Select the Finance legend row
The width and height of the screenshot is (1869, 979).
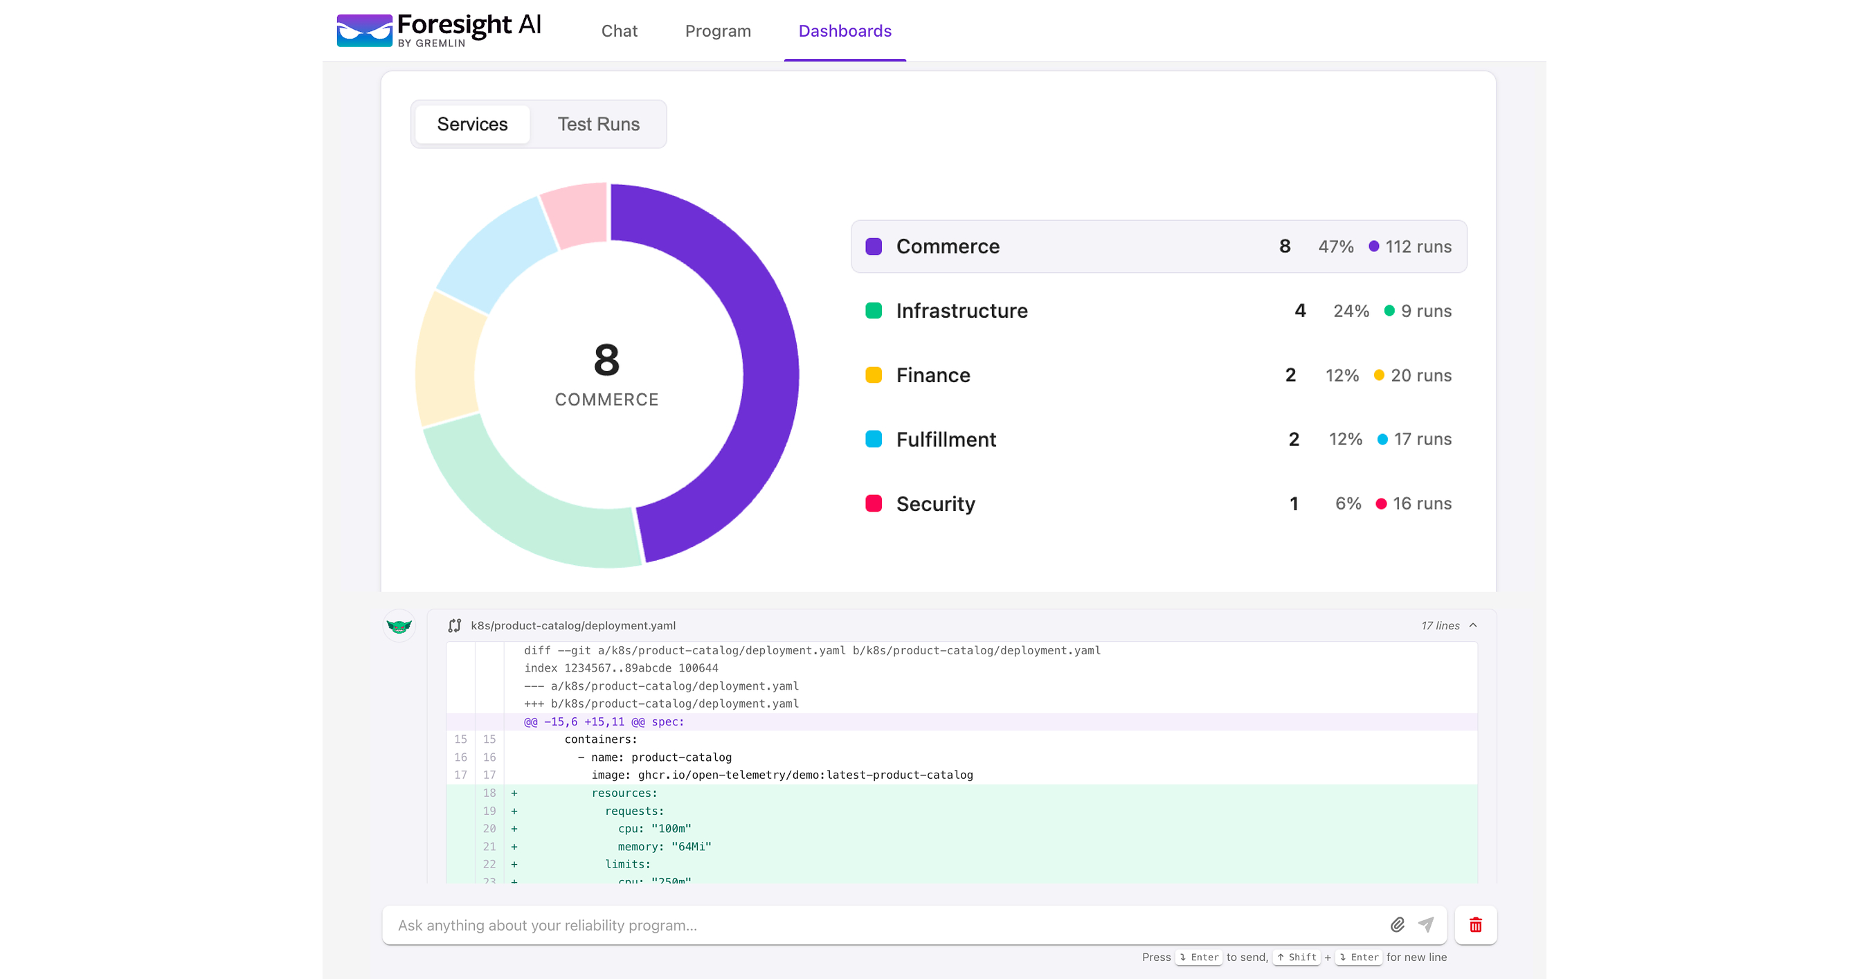[1159, 375]
